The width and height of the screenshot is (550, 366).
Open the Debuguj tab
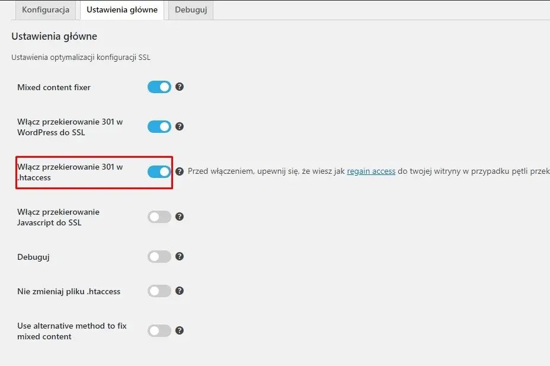(191, 10)
